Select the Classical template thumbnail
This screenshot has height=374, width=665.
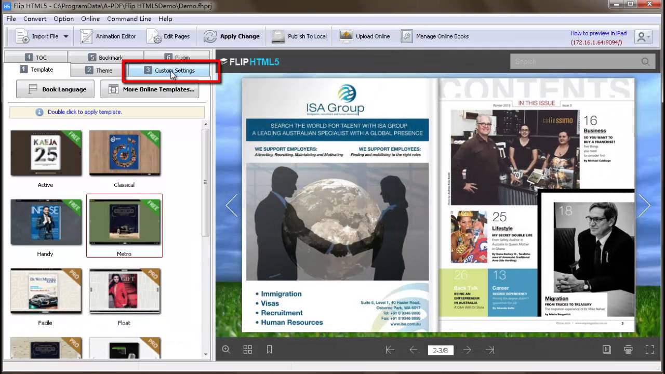(125, 153)
